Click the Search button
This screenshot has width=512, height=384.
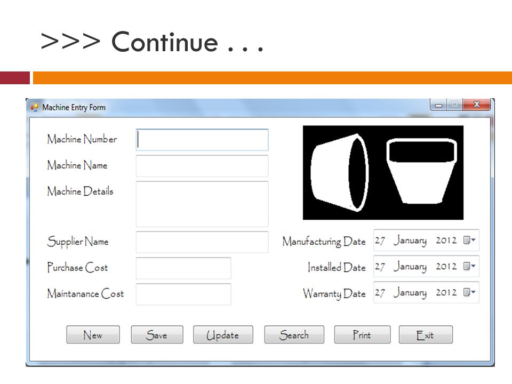coord(294,335)
